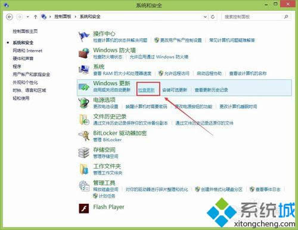
Task: Select 网络和 Internet in sidebar
Action: (x=27, y=51)
